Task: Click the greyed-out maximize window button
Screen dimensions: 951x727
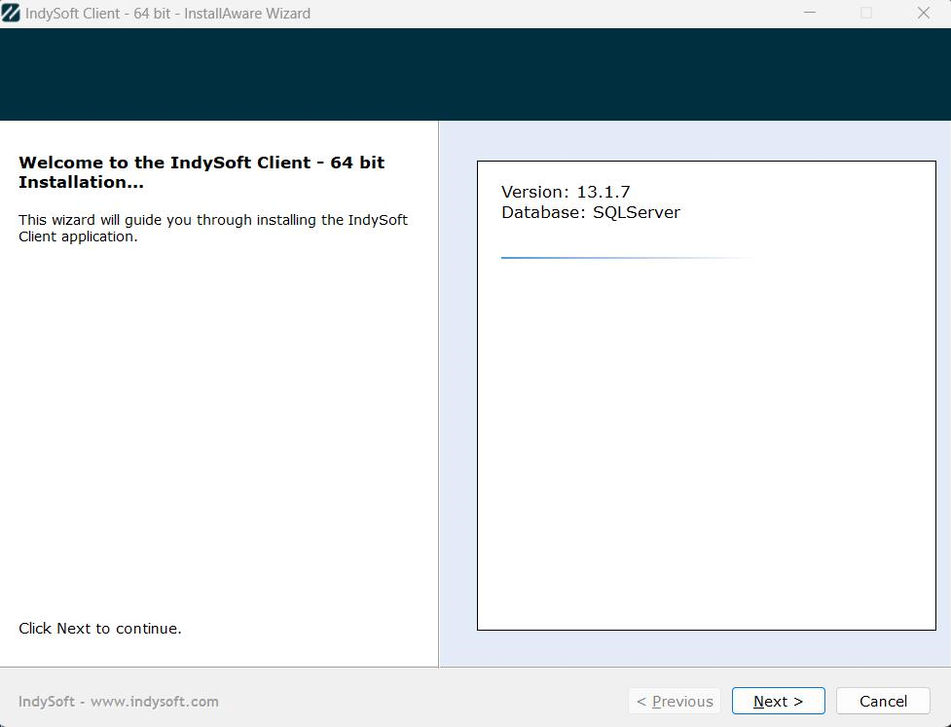Action: [866, 14]
